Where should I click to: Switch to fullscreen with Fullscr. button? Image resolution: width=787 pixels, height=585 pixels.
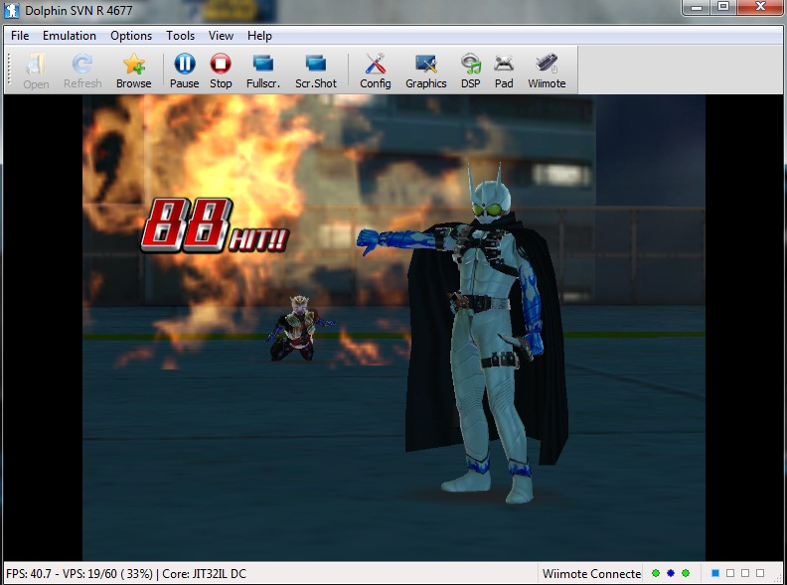click(x=263, y=71)
